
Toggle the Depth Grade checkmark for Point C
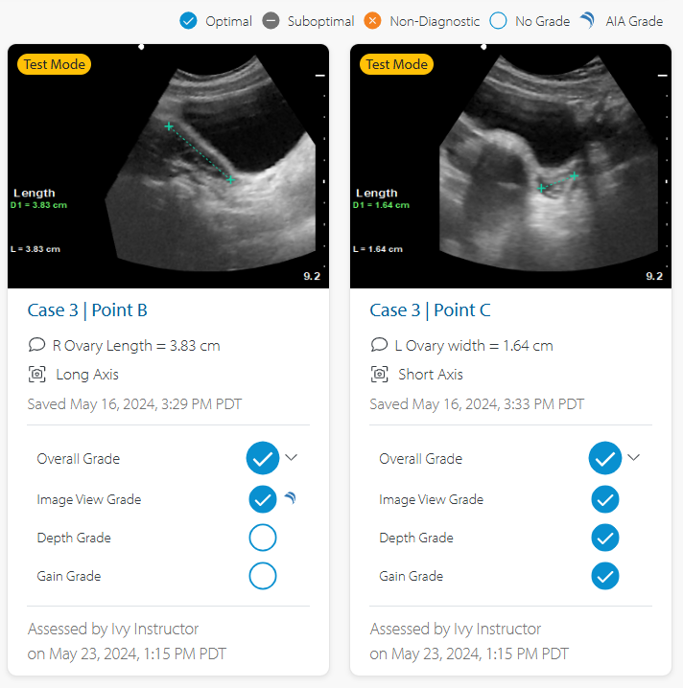[x=604, y=538]
